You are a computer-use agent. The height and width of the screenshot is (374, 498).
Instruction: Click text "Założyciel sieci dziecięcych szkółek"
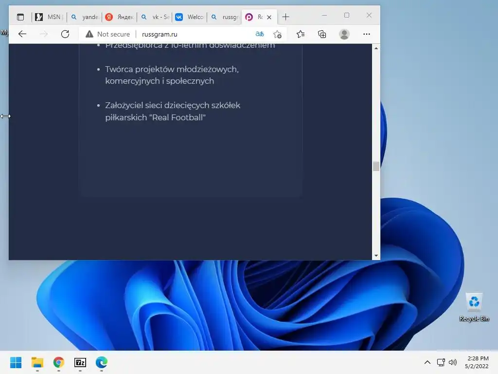click(x=173, y=105)
